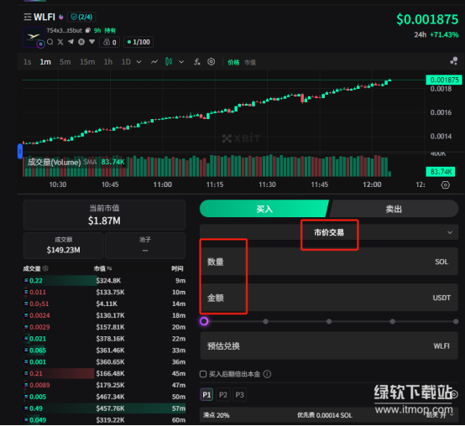Click the 当前市值 $1.87M card
Viewport: 465px width, 426px height.
(x=104, y=215)
